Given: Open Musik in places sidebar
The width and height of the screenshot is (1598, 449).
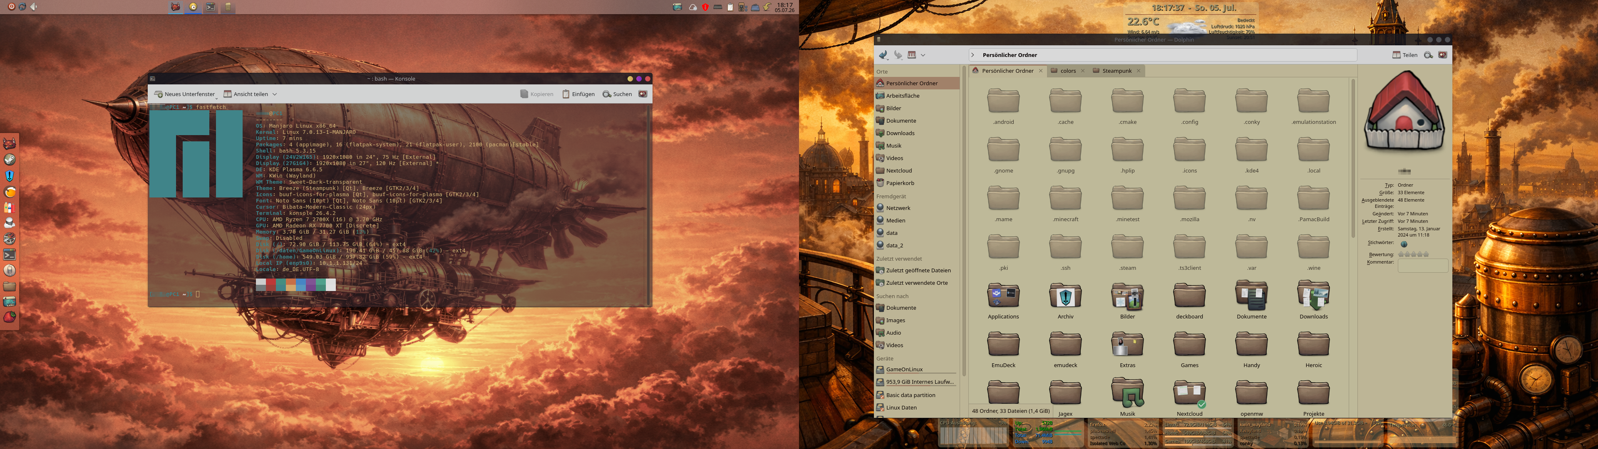Looking at the screenshot, I should 917,146.
